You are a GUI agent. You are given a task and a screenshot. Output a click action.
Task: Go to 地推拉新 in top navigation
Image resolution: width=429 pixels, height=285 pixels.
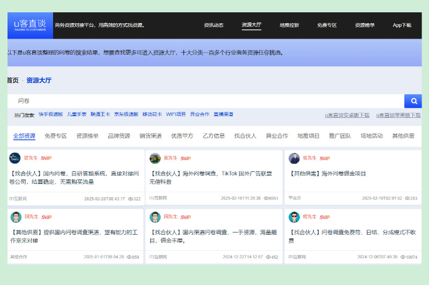click(289, 25)
